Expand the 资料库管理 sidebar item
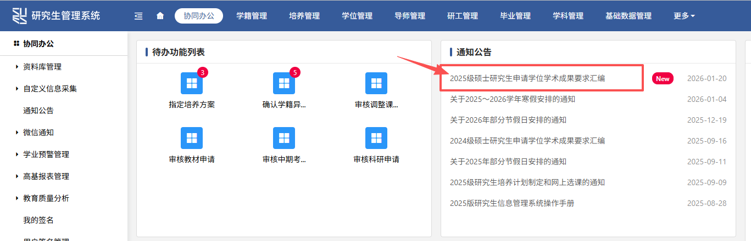This screenshot has width=751, height=241. tap(42, 67)
